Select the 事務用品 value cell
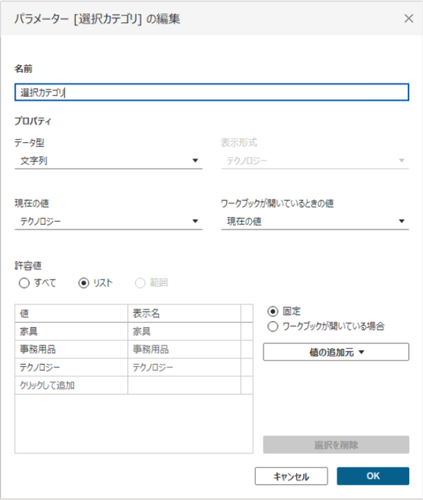This screenshot has height=500, width=423. [x=71, y=350]
